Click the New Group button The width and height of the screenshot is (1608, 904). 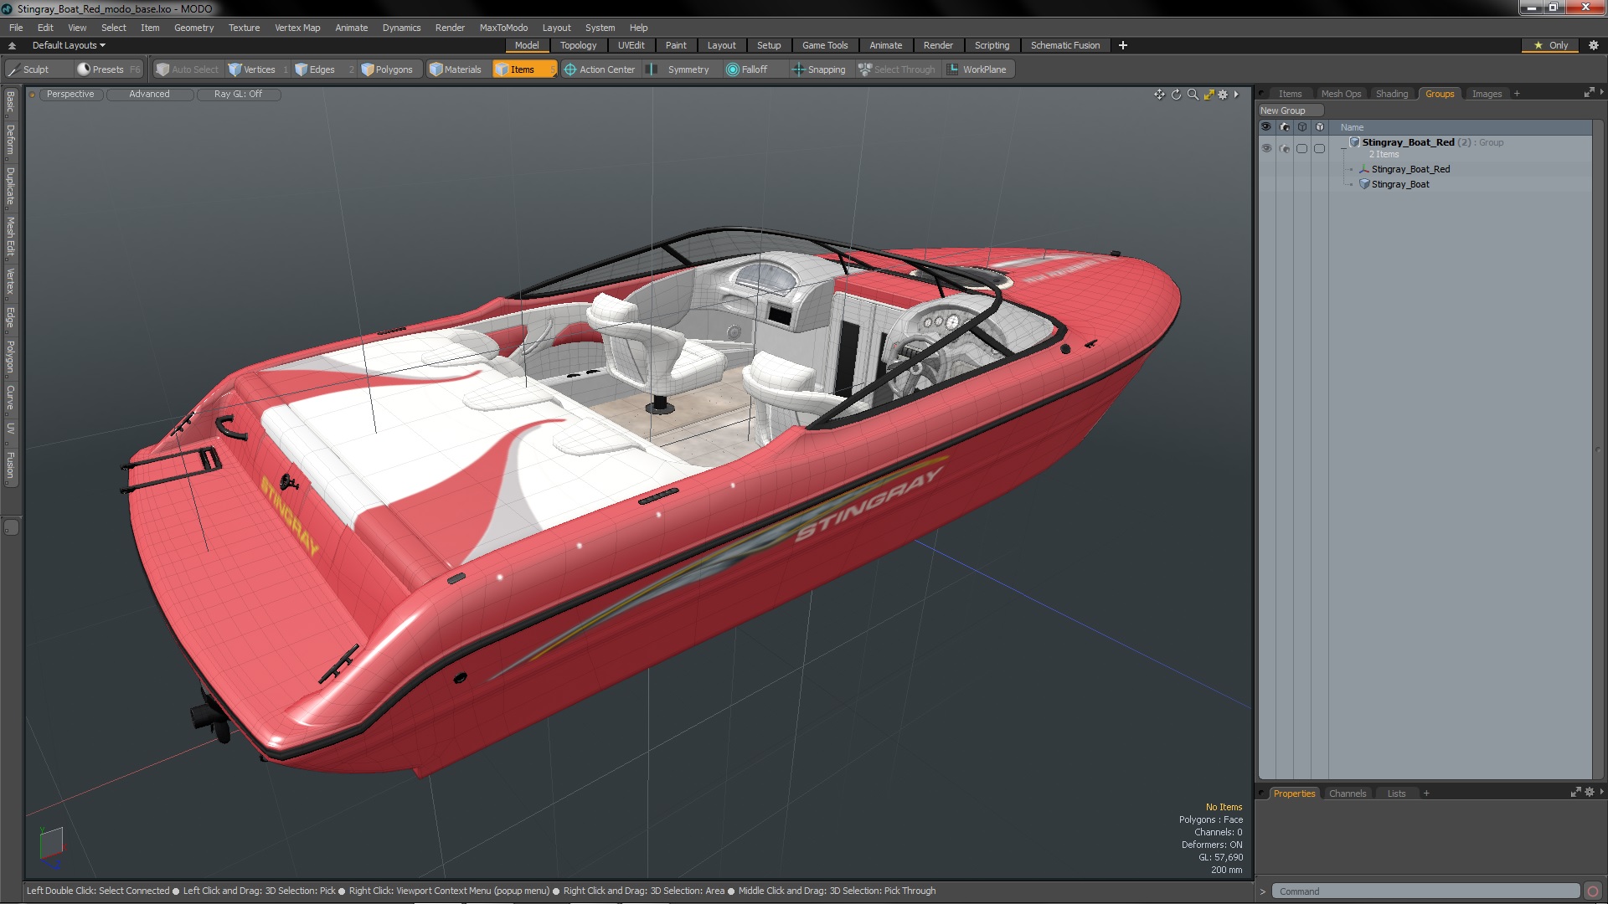click(1290, 110)
